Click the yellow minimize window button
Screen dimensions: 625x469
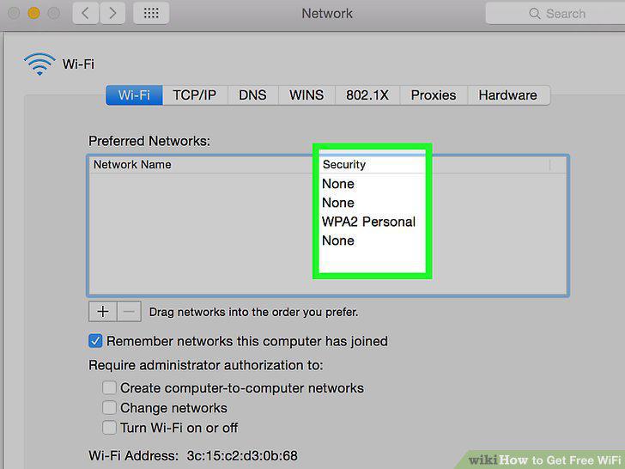[x=33, y=13]
